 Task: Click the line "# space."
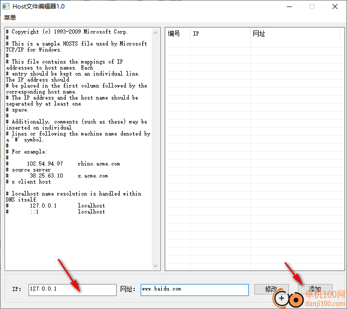[17, 110]
